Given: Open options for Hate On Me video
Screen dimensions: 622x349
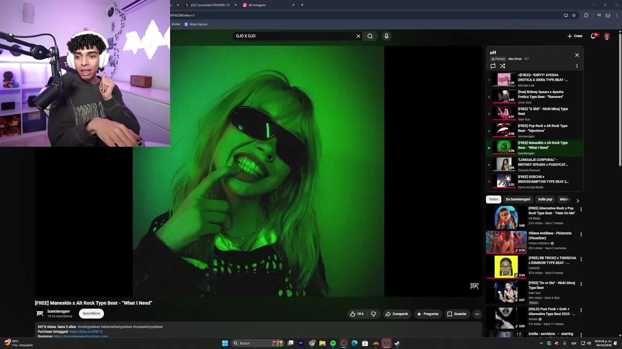Looking at the screenshot, I should click(x=581, y=209).
